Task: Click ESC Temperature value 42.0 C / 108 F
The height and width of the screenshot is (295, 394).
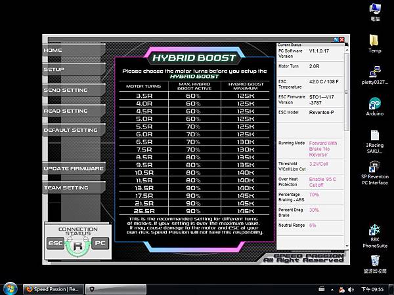Action: coord(324,82)
